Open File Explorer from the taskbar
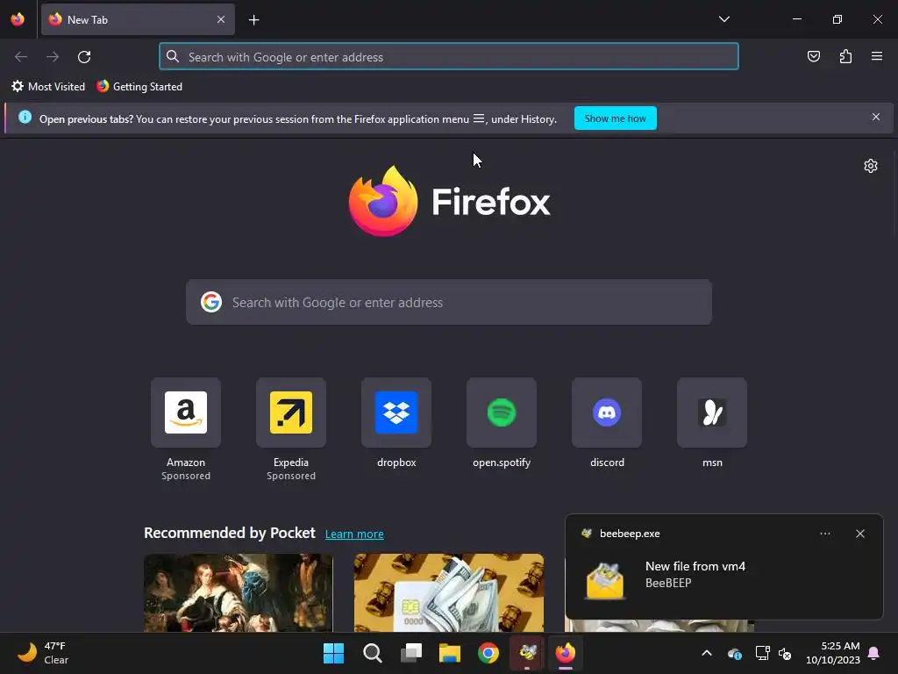This screenshot has width=898, height=674. point(450,653)
